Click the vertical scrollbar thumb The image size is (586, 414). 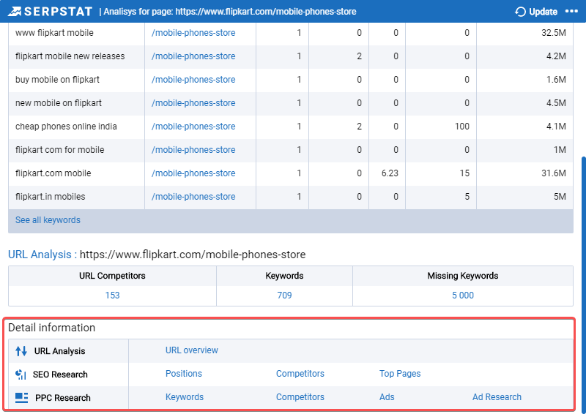point(583,284)
